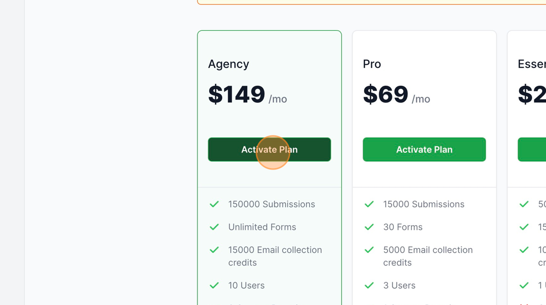
Task: Click the checkmark beside Unlimited Forms
Action: pos(214,227)
